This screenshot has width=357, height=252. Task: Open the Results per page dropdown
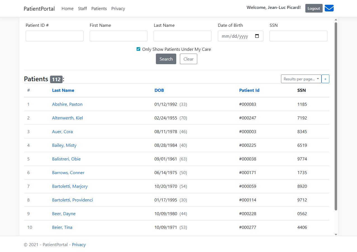[301, 79]
